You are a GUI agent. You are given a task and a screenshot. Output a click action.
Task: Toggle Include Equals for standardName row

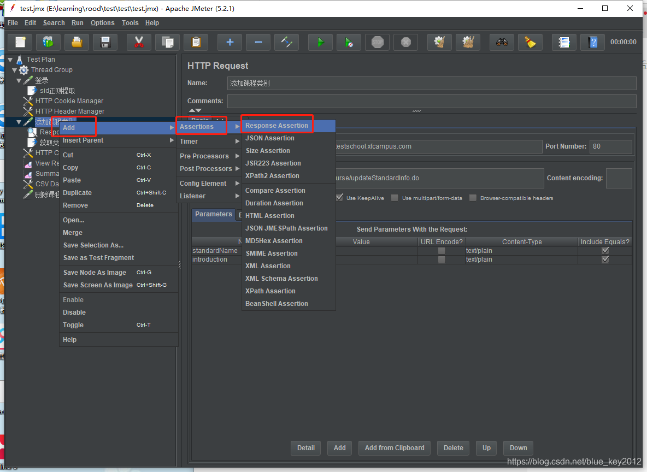[x=605, y=250]
